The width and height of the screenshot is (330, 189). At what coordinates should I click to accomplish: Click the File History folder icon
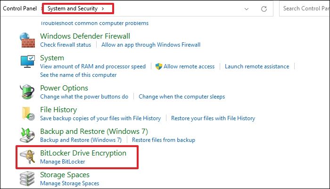(28, 114)
